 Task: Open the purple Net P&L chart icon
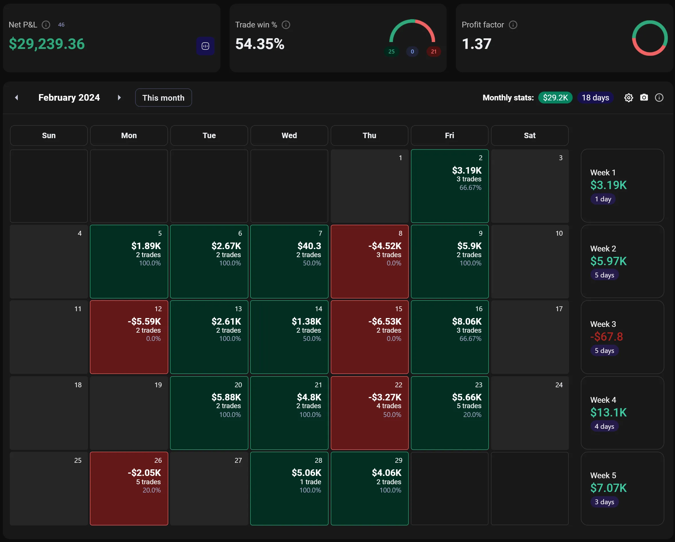click(x=205, y=46)
